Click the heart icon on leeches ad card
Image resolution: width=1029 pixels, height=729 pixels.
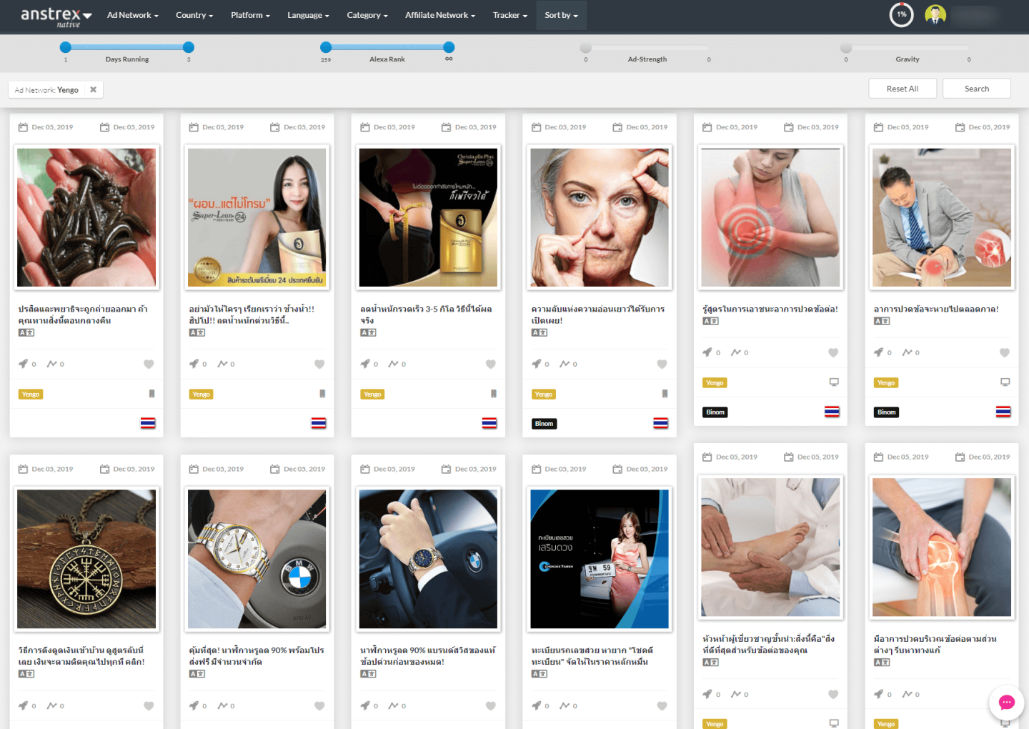(x=149, y=364)
